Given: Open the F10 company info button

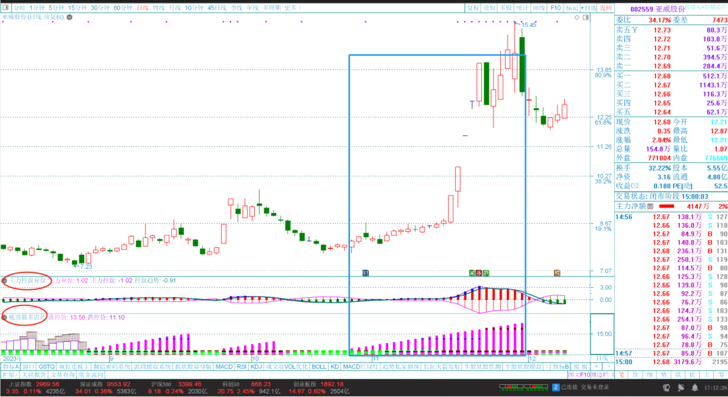Looking at the screenshot, I should click(x=555, y=7).
